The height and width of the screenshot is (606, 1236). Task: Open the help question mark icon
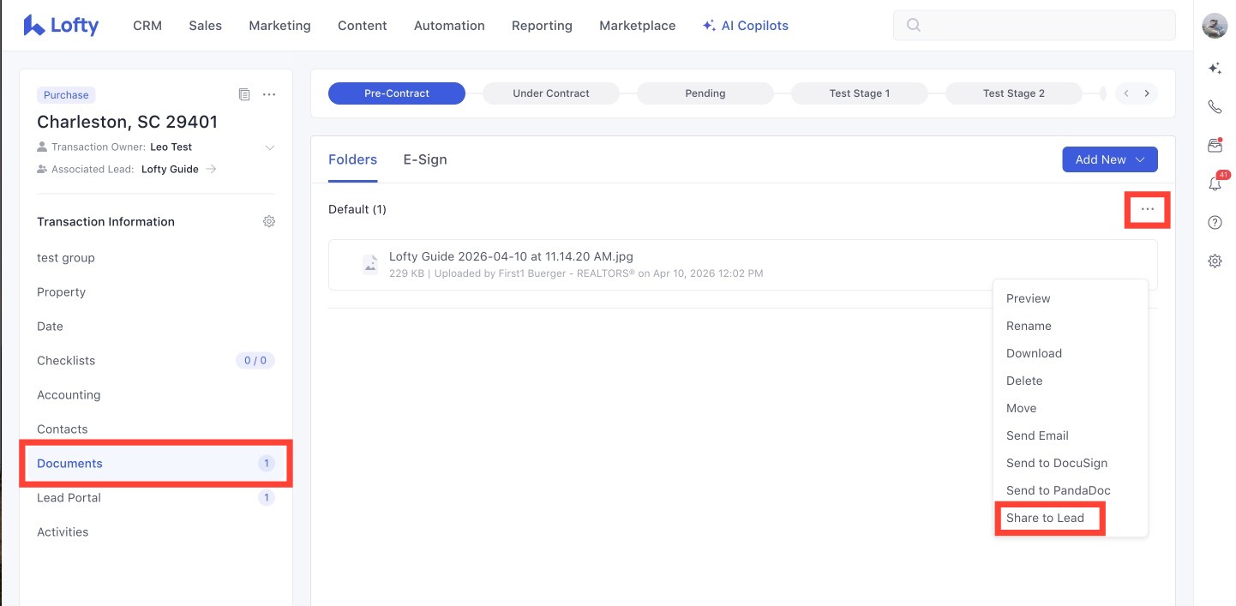(1215, 223)
